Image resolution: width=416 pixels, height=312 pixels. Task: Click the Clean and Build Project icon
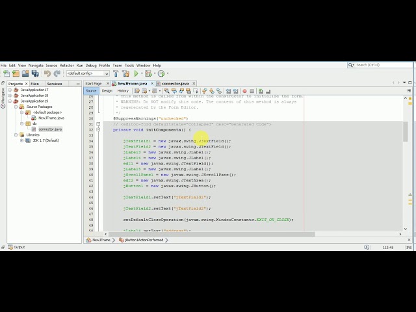[x=125, y=73]
